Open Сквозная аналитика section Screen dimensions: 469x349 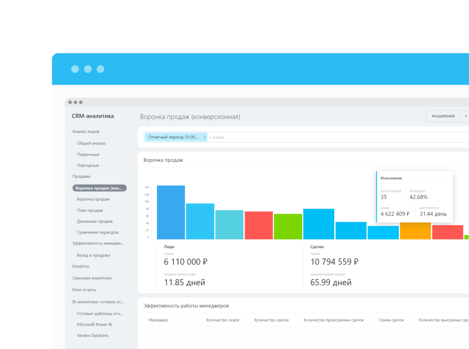pos(92,278)
